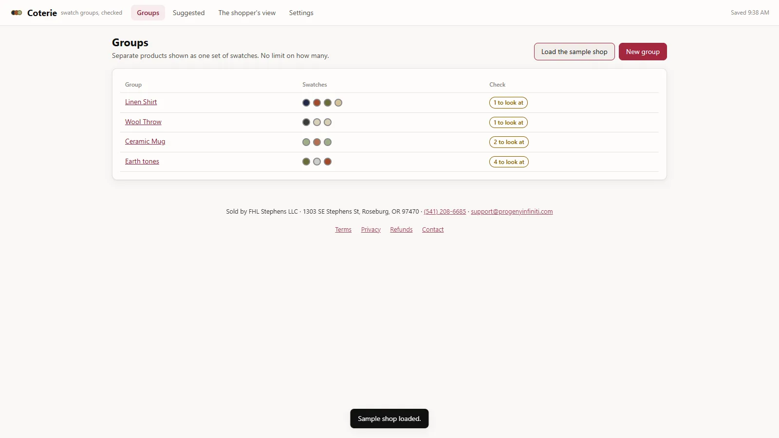Viewport: 779px width, 438px height.
Task: Click the 'Swatches' column header
Action: (x=315, y=85)
